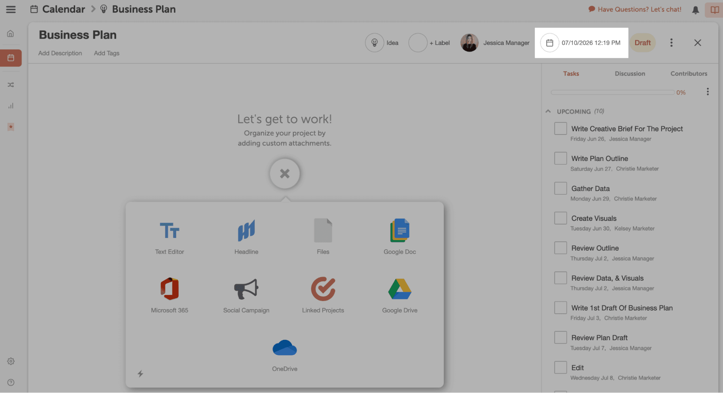Choose the Google Doc attachment
This screenshot has width=723, height=393.
tap(399, 231)
